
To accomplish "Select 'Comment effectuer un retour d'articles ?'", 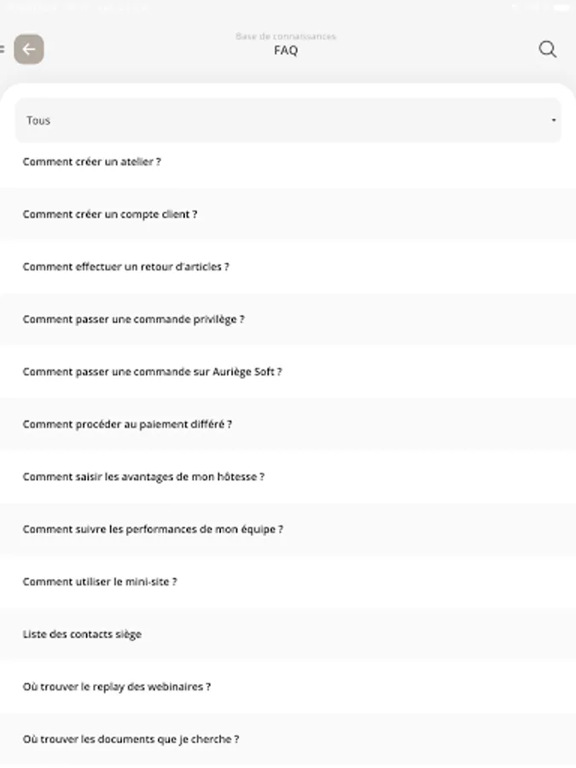I will pos(126,266).
